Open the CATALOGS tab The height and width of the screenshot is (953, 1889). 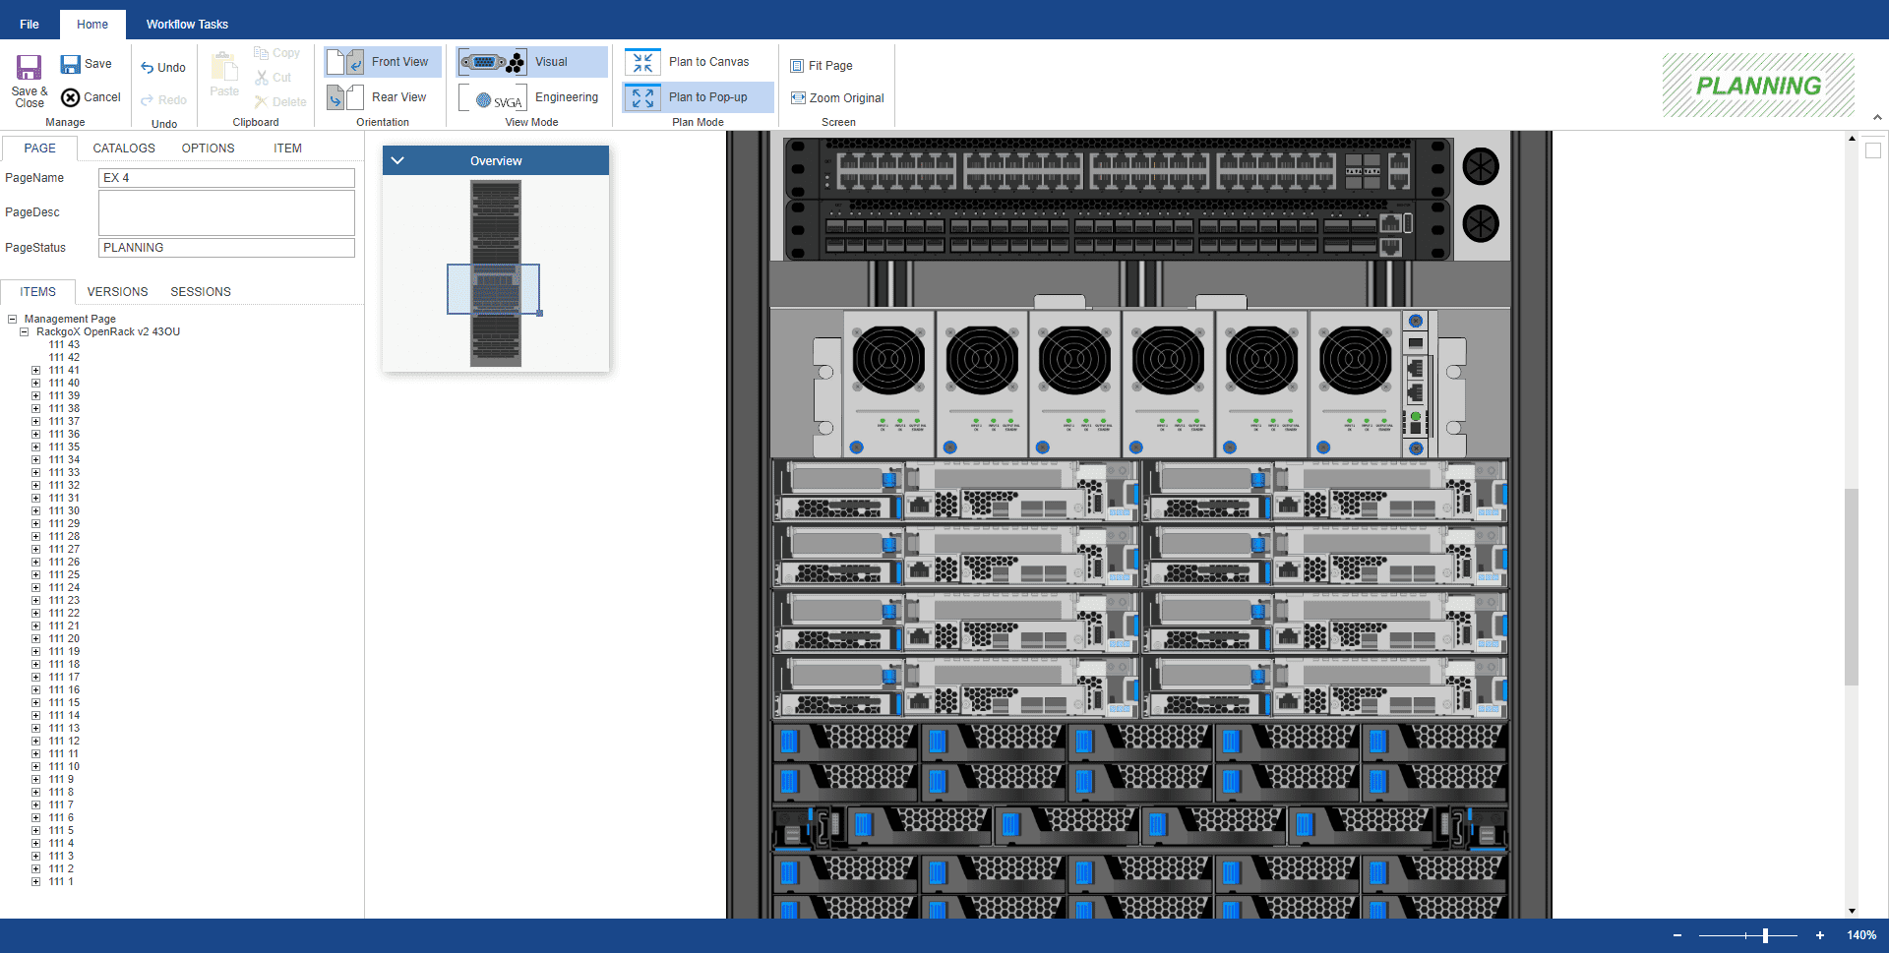tap(124, 149)
